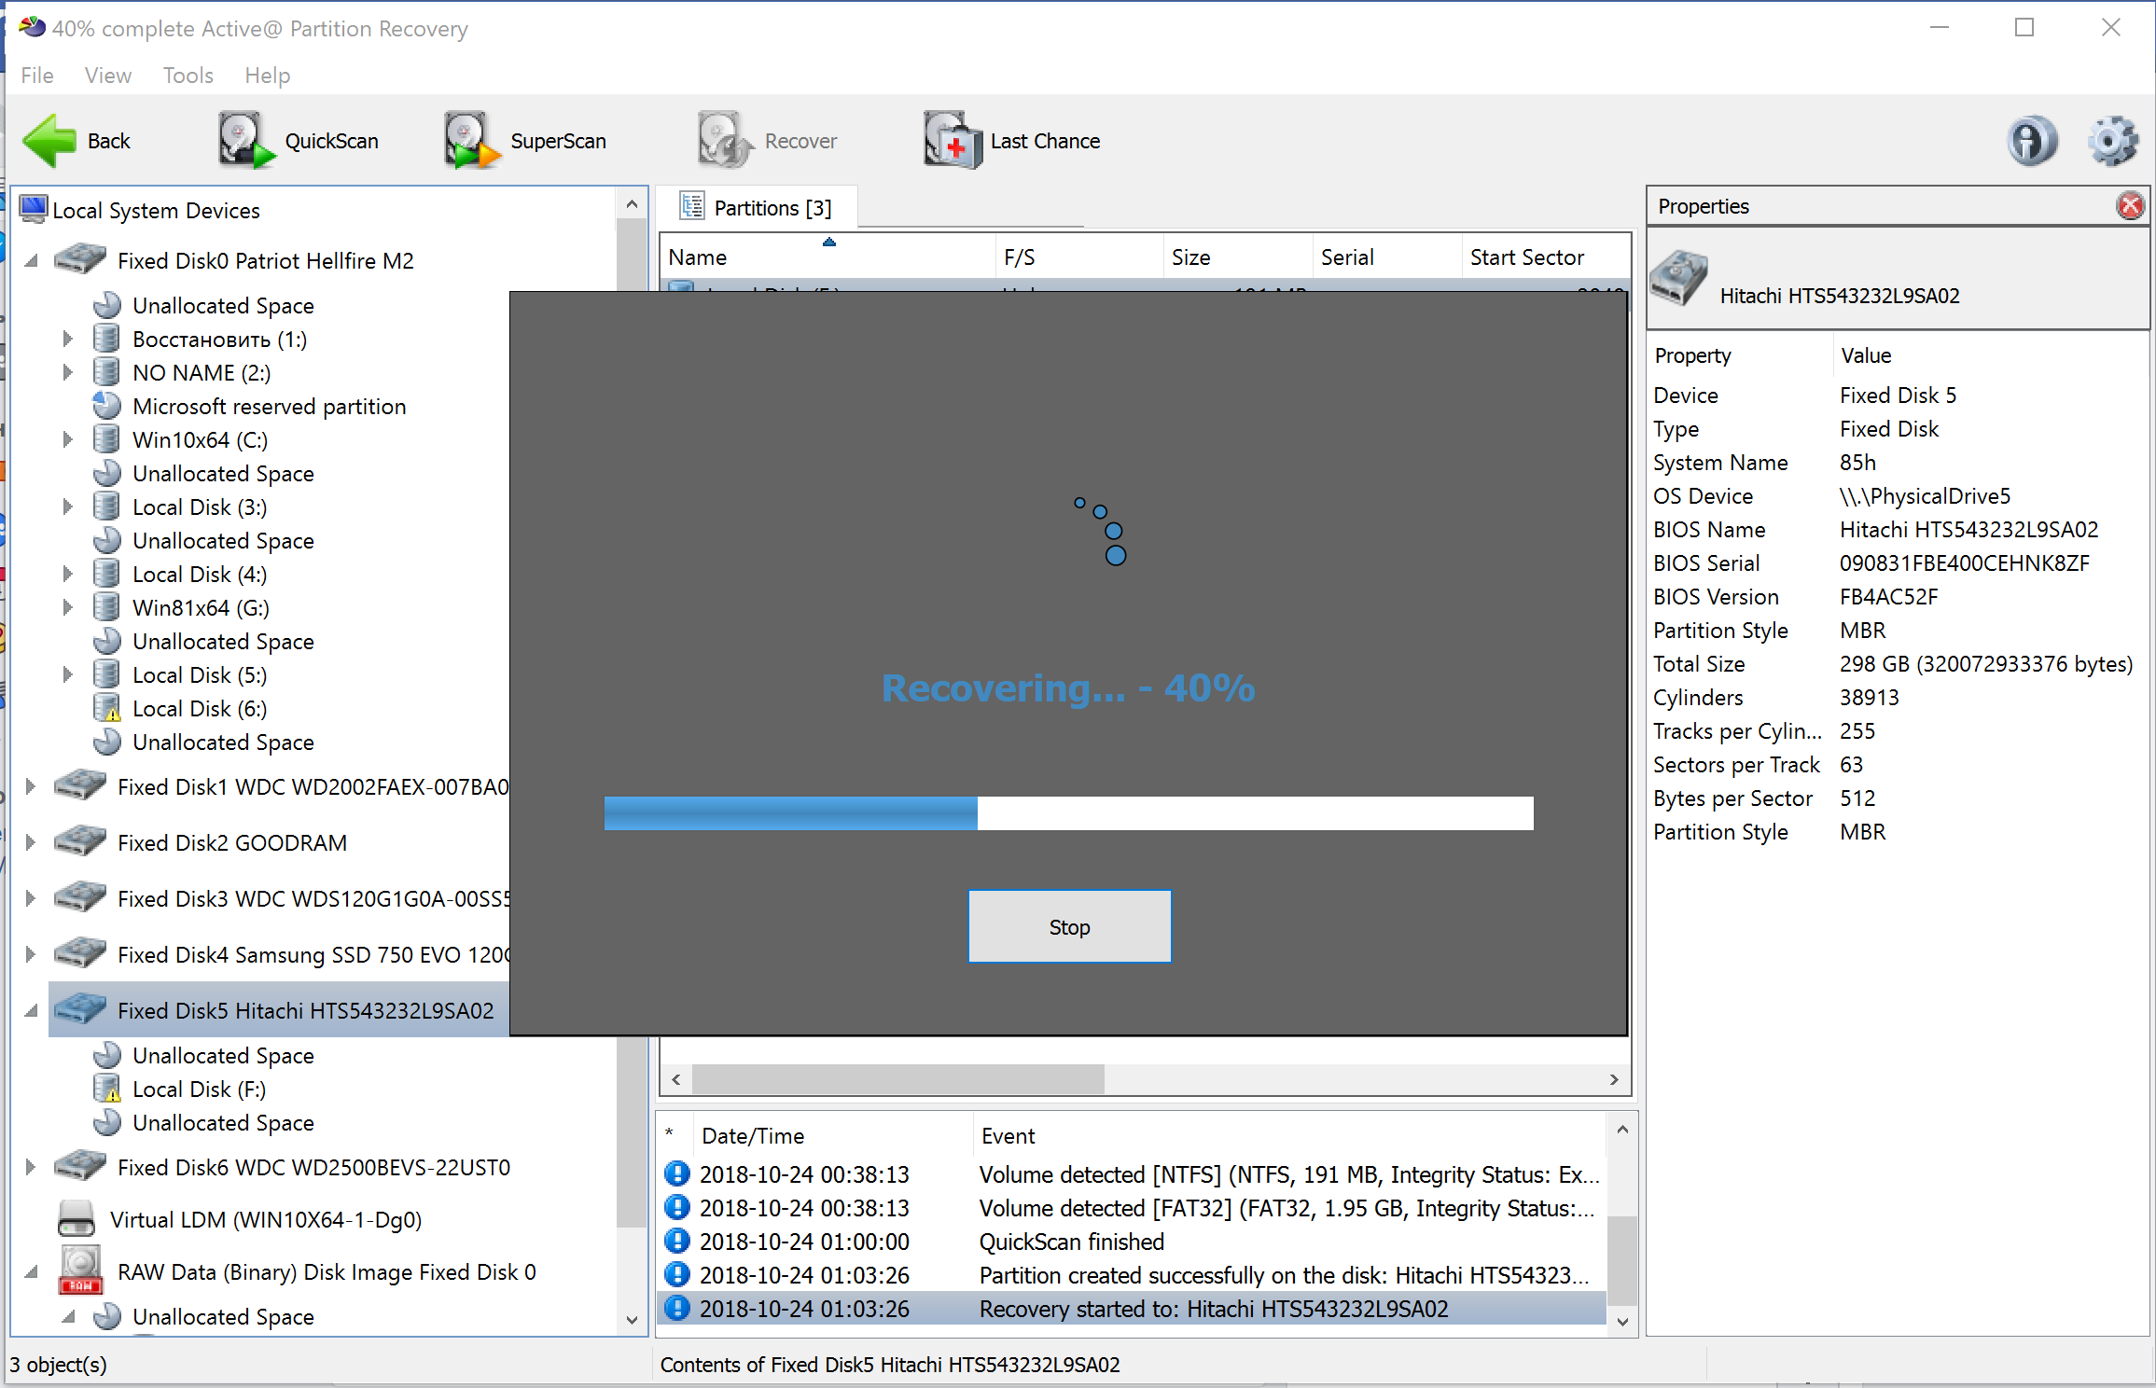Switch to Partitions [3] tab
Viewport: 2156px width, 1388px height.
[756, 208]
